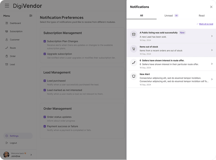Close the Notifications panel

point(211,7)
